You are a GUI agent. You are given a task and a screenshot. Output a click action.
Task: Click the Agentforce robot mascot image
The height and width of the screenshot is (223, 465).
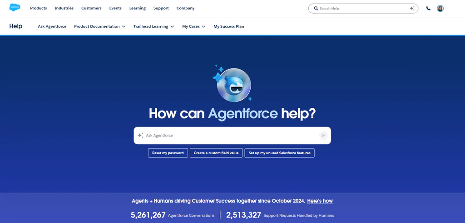click(x=234, y=84)
